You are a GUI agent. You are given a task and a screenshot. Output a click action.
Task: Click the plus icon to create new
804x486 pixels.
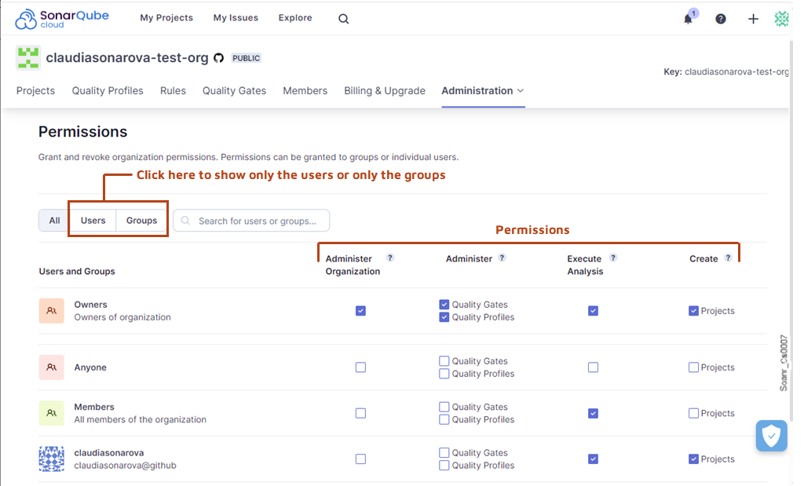pyautogui.click(x=753, y=19)
